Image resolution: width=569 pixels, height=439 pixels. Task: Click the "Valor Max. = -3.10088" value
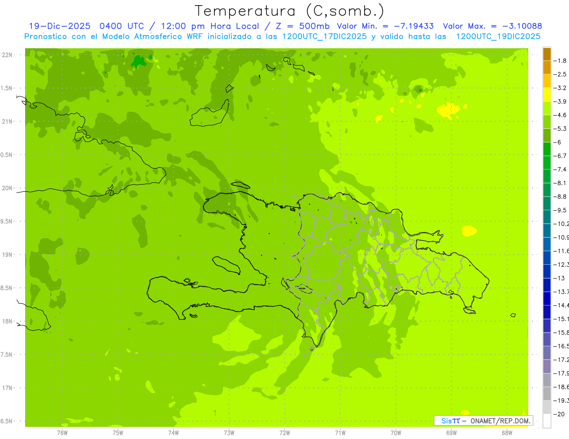click(x=492, y=26)
